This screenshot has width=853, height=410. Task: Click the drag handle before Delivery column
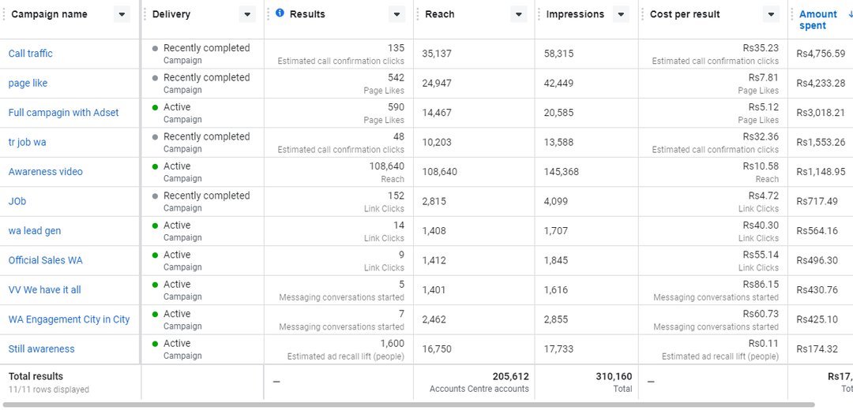tap(145, 14)
